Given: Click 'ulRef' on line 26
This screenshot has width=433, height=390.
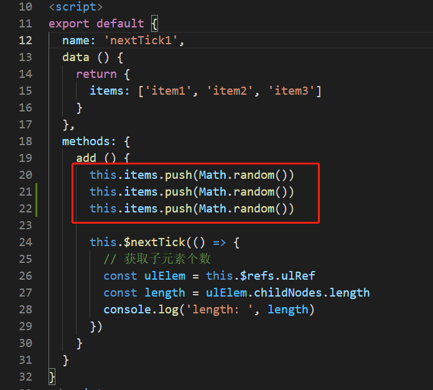Looking at the screenshot, I should [298, 276].
